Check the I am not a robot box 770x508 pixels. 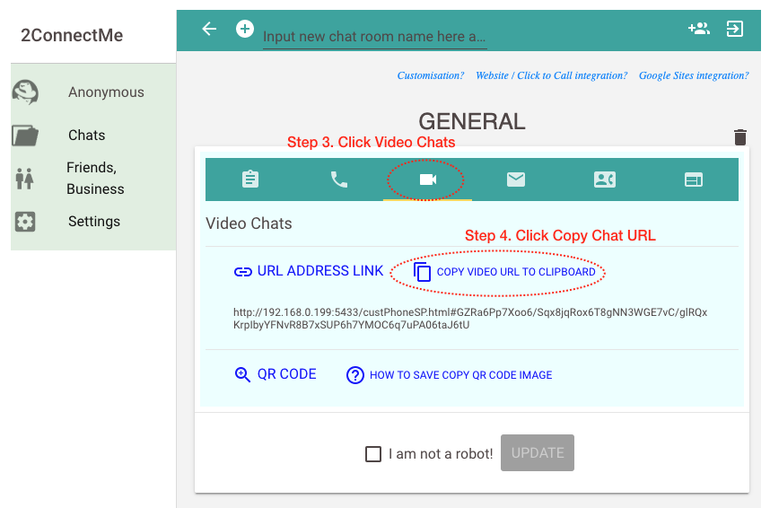373,454
